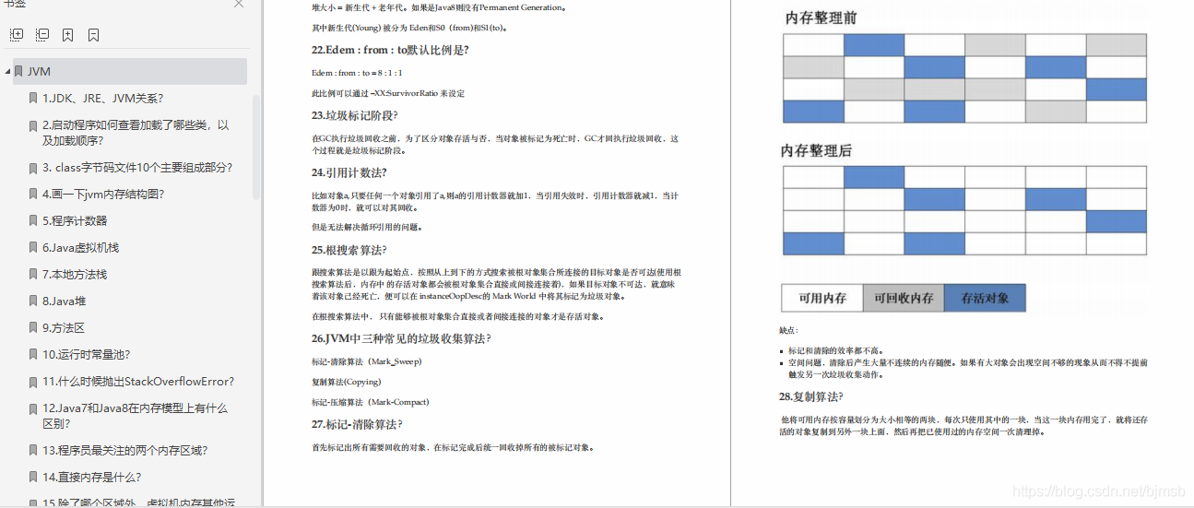Viewport: 1194px width, 508px height.
Task: Click bookmark icon for 11.什么时候抛出StackOverflowError
Action: click(33, 382)
